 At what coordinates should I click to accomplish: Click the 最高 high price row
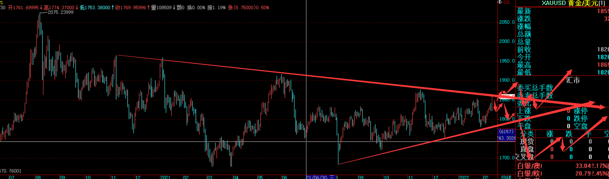(563, 65)
